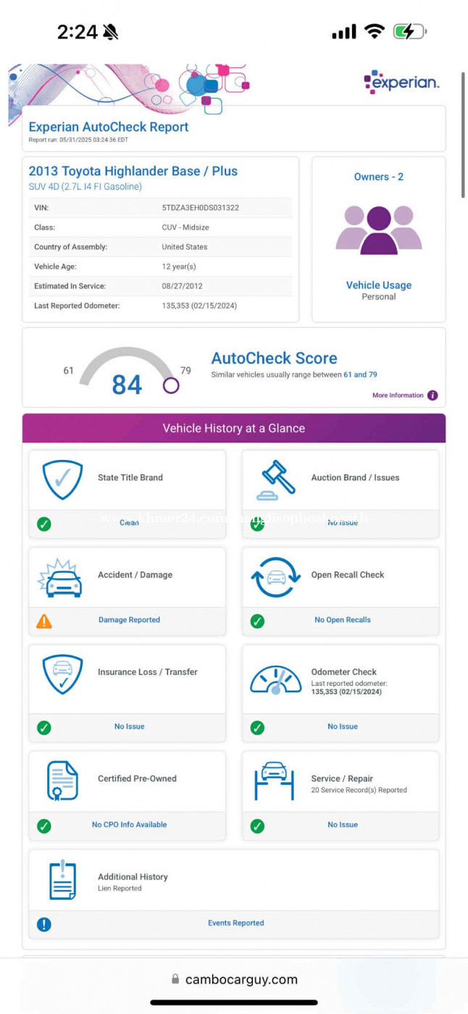Tap the clock showing 2:24
Viewport: 468px width, 1014px height.
click(x=77, y=32)
